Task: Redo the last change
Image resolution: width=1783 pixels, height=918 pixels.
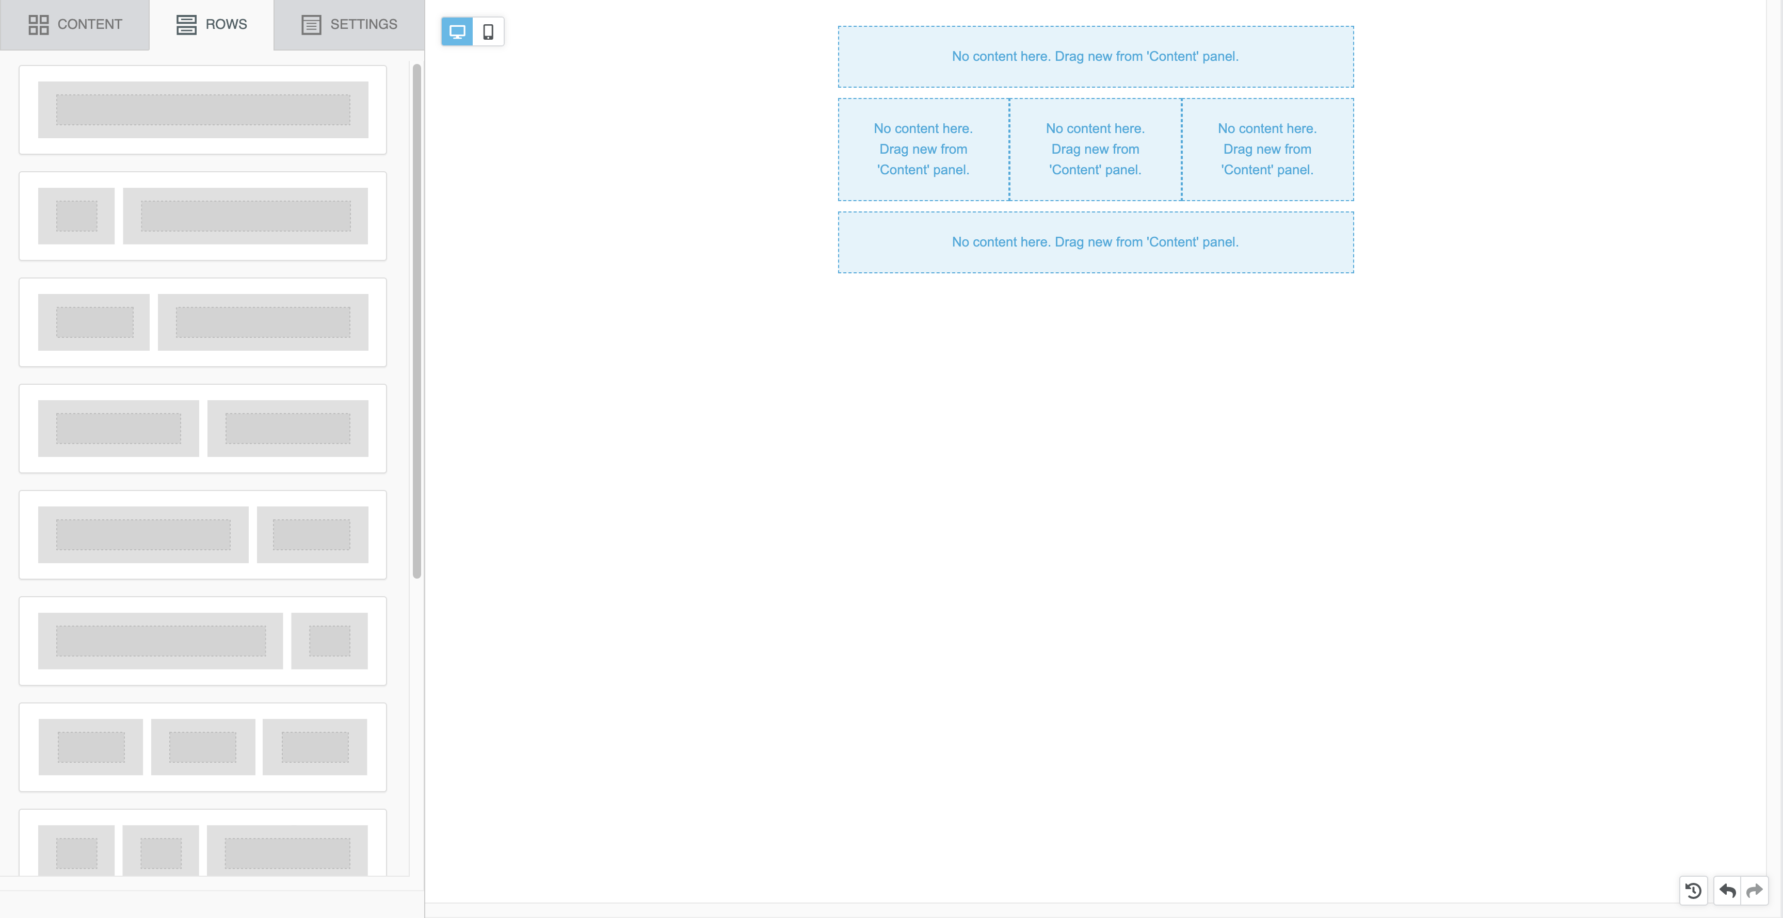Action: click(1755, 890)
